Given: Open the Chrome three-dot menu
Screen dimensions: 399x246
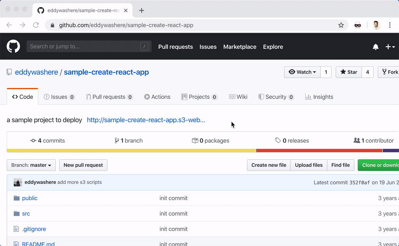Looking at the screenshot, I should click(x=389, y=25).
